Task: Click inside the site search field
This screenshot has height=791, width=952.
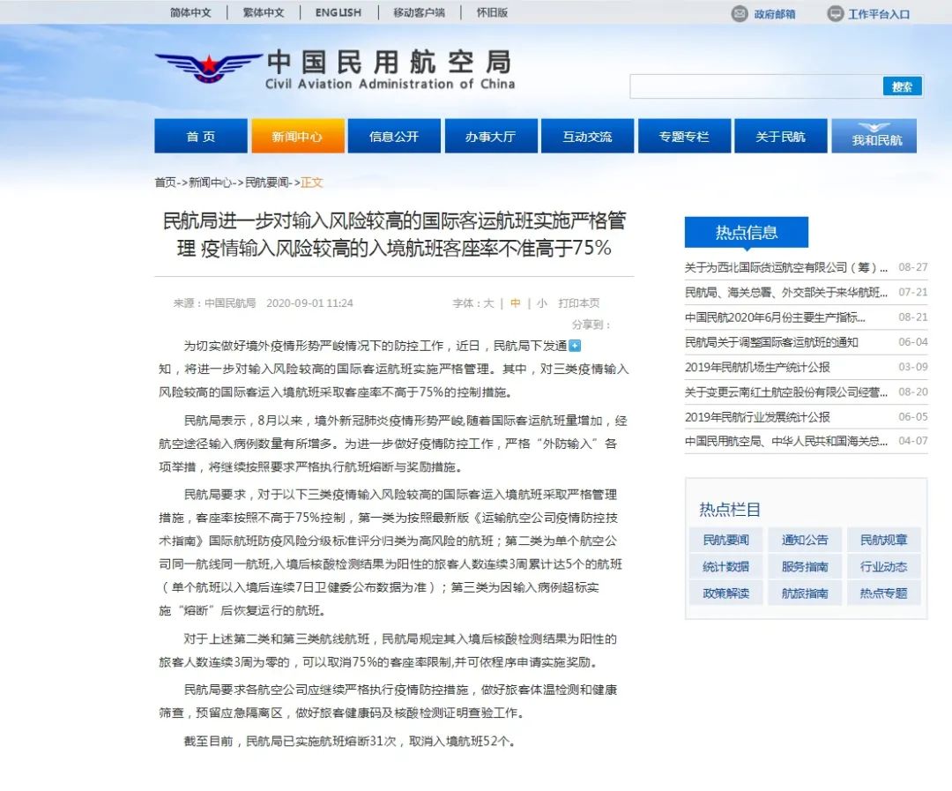Action: click(756, 87)
